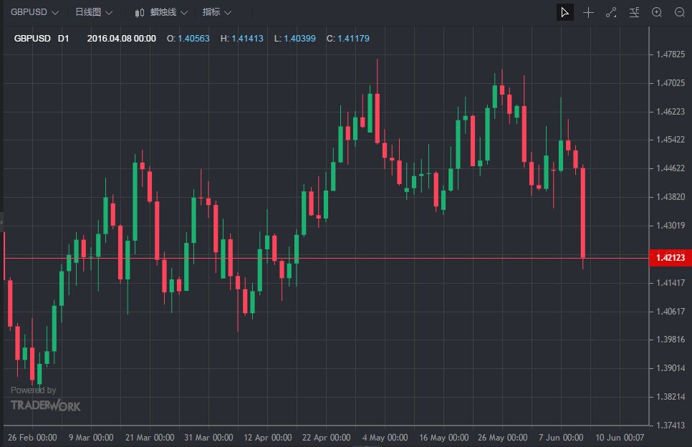Expand the 日线图 timeframe dropdown

click(x=94, y=12)
